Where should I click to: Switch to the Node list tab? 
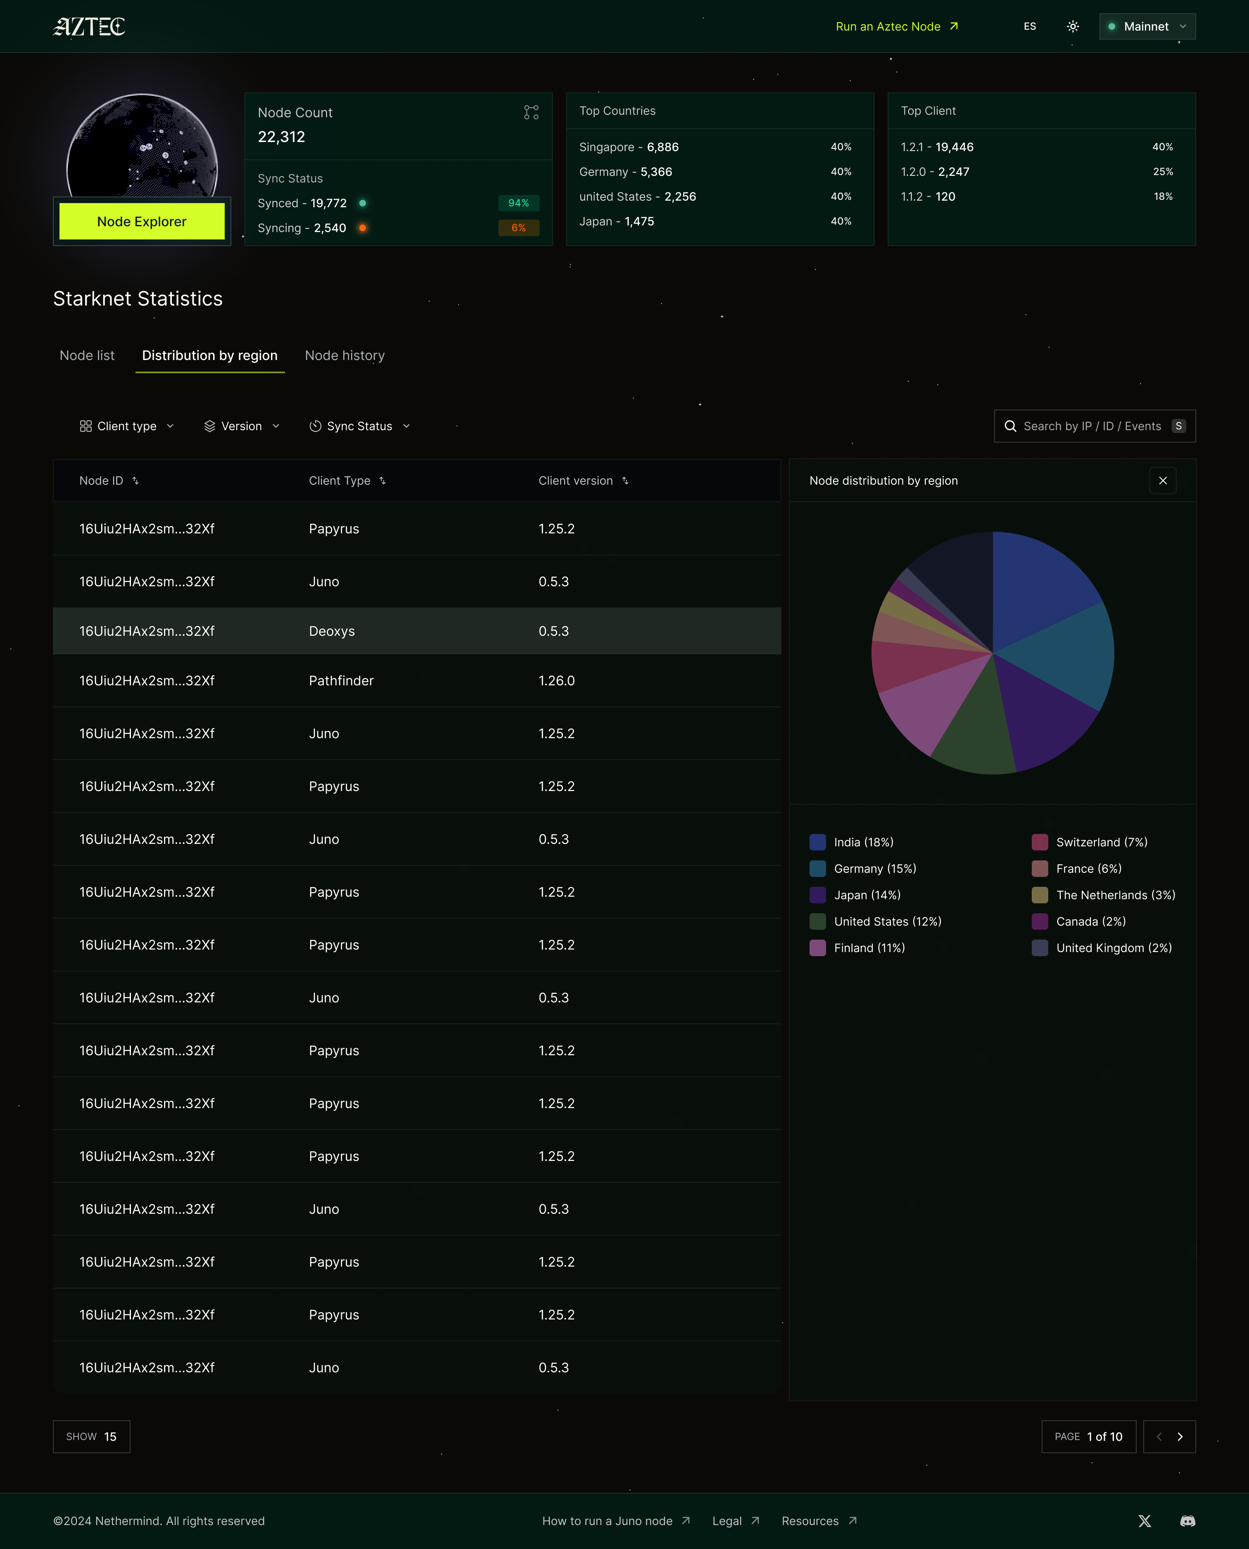click(87, 355)
